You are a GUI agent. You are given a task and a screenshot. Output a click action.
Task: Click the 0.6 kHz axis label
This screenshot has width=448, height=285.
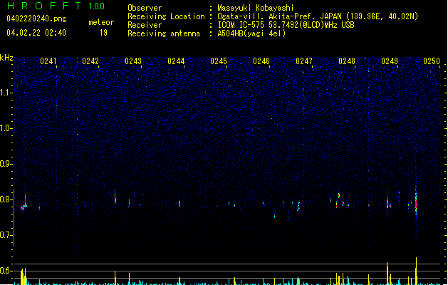coord(6,271)
